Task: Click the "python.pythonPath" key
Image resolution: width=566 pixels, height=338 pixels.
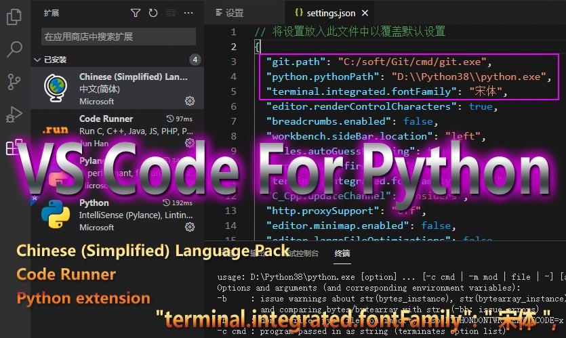Action: [x=323, y=77]
